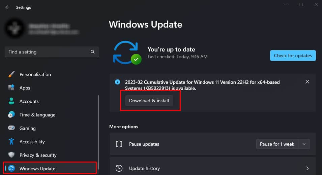Image resolution: width=322 pixels, height=175 pixels.
Task: Click Update history row label
Action: pyautogui.click(x=144, y=168)
